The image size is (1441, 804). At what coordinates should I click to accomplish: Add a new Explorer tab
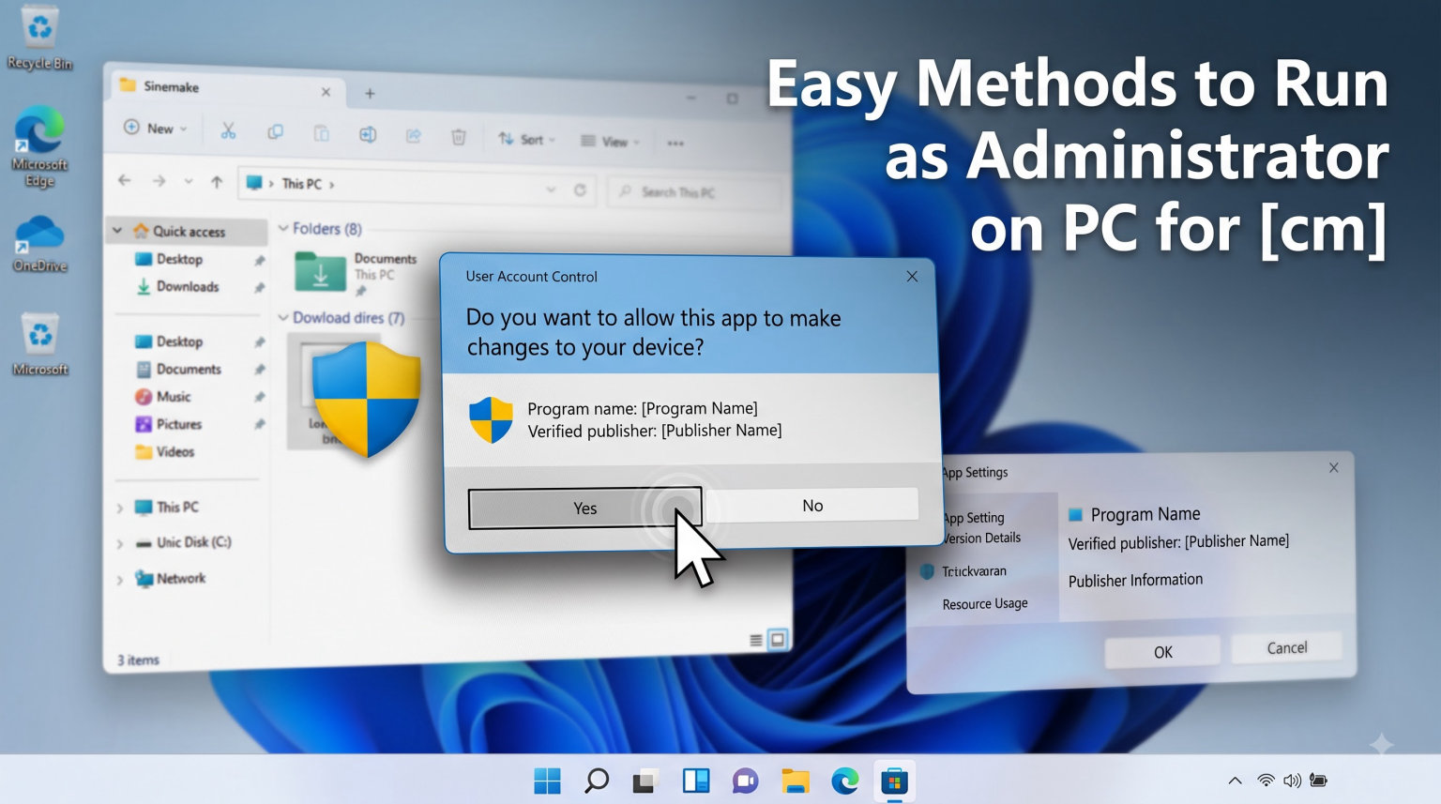pos(370,93)
